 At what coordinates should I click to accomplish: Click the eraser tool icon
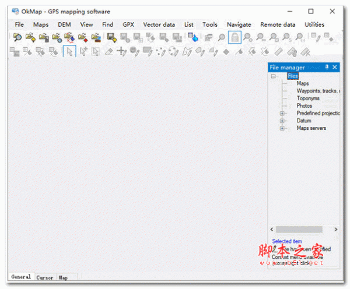tap(108, 52)
